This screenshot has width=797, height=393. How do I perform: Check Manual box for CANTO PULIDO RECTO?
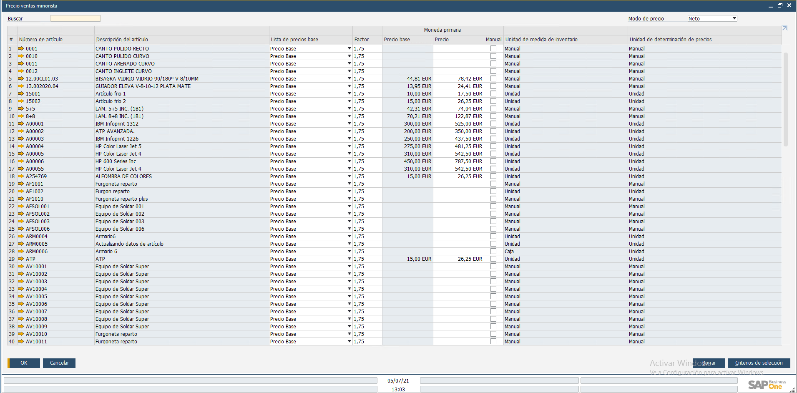click(493, 49)
